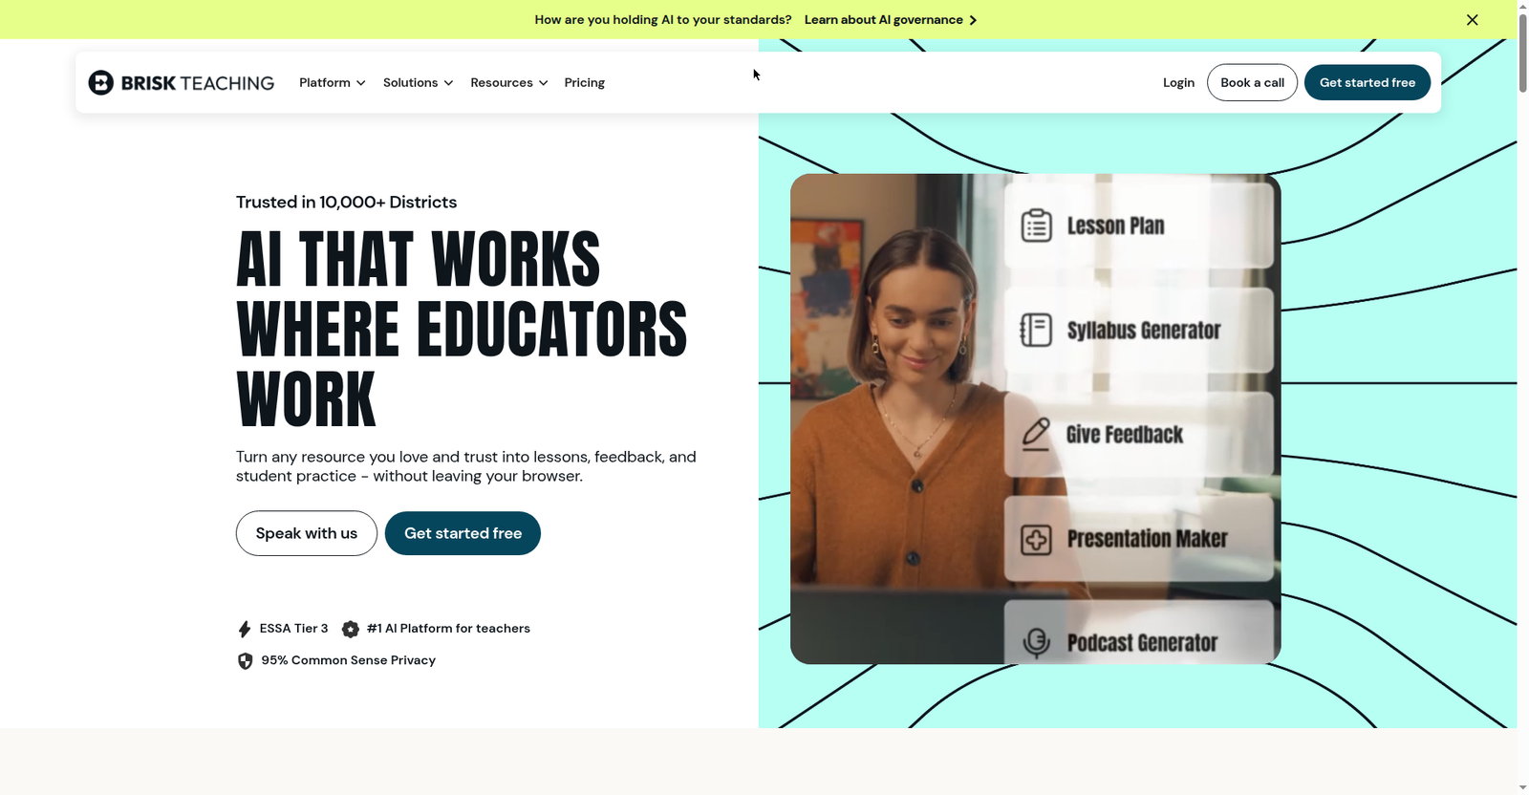1529x795 pixels.
Task: Click Get started free below the headline
Action: 463,533
